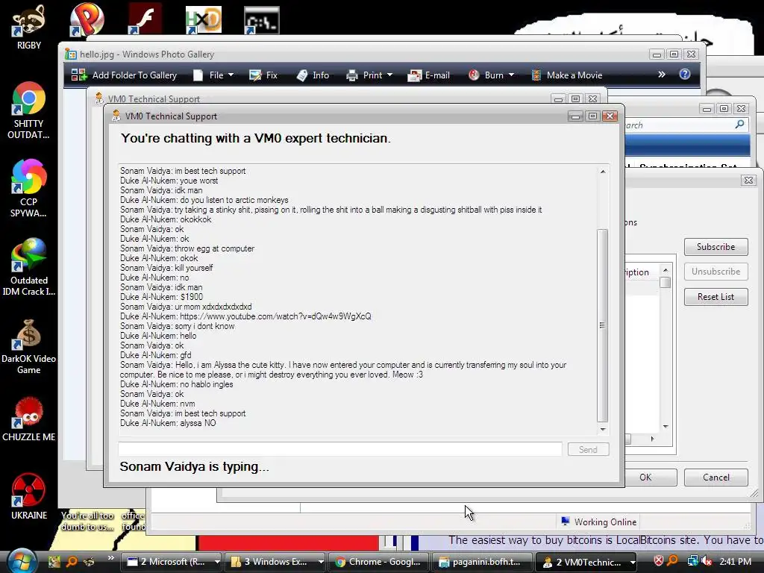Click the YouTube link in the chat log

tap(275, 316)
